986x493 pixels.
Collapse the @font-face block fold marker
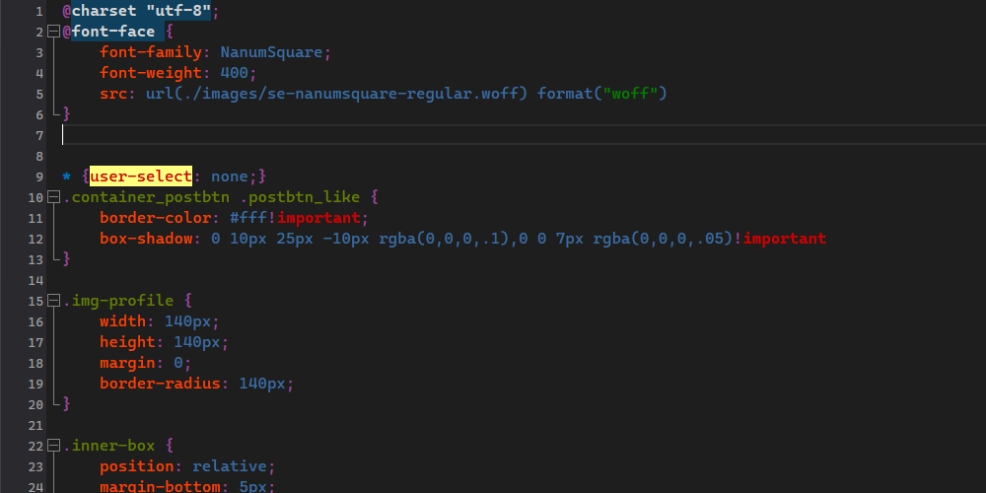click(x=54, y=32)
